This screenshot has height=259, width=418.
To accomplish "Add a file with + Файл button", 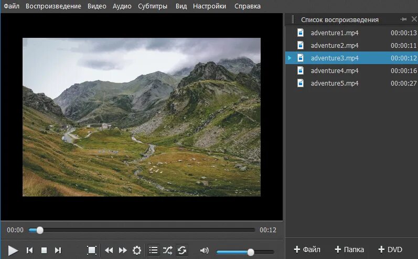I will coord(307,250).
